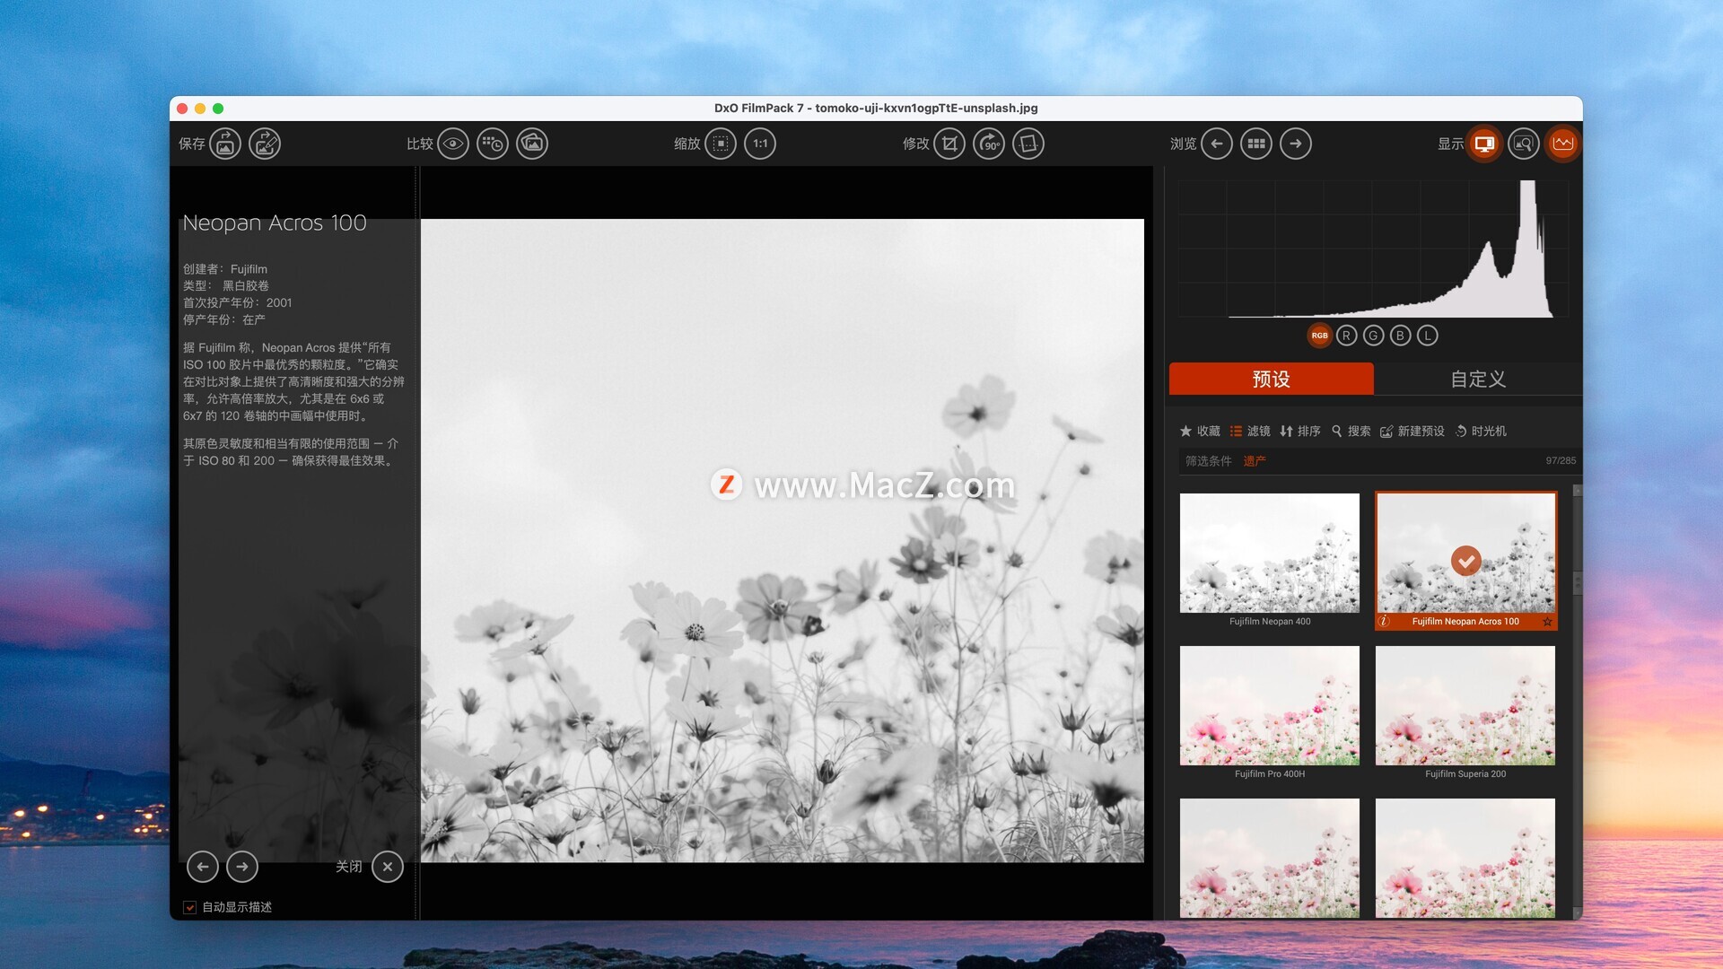Image resolution: width=1723 pixels, height=969 pixels.
Task: Click the zoom fit-to-screen icon
Action: tap(721, 144)
